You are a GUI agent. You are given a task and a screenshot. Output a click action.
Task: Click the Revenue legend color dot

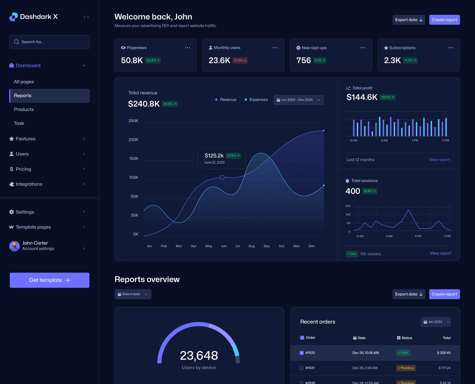216,100
